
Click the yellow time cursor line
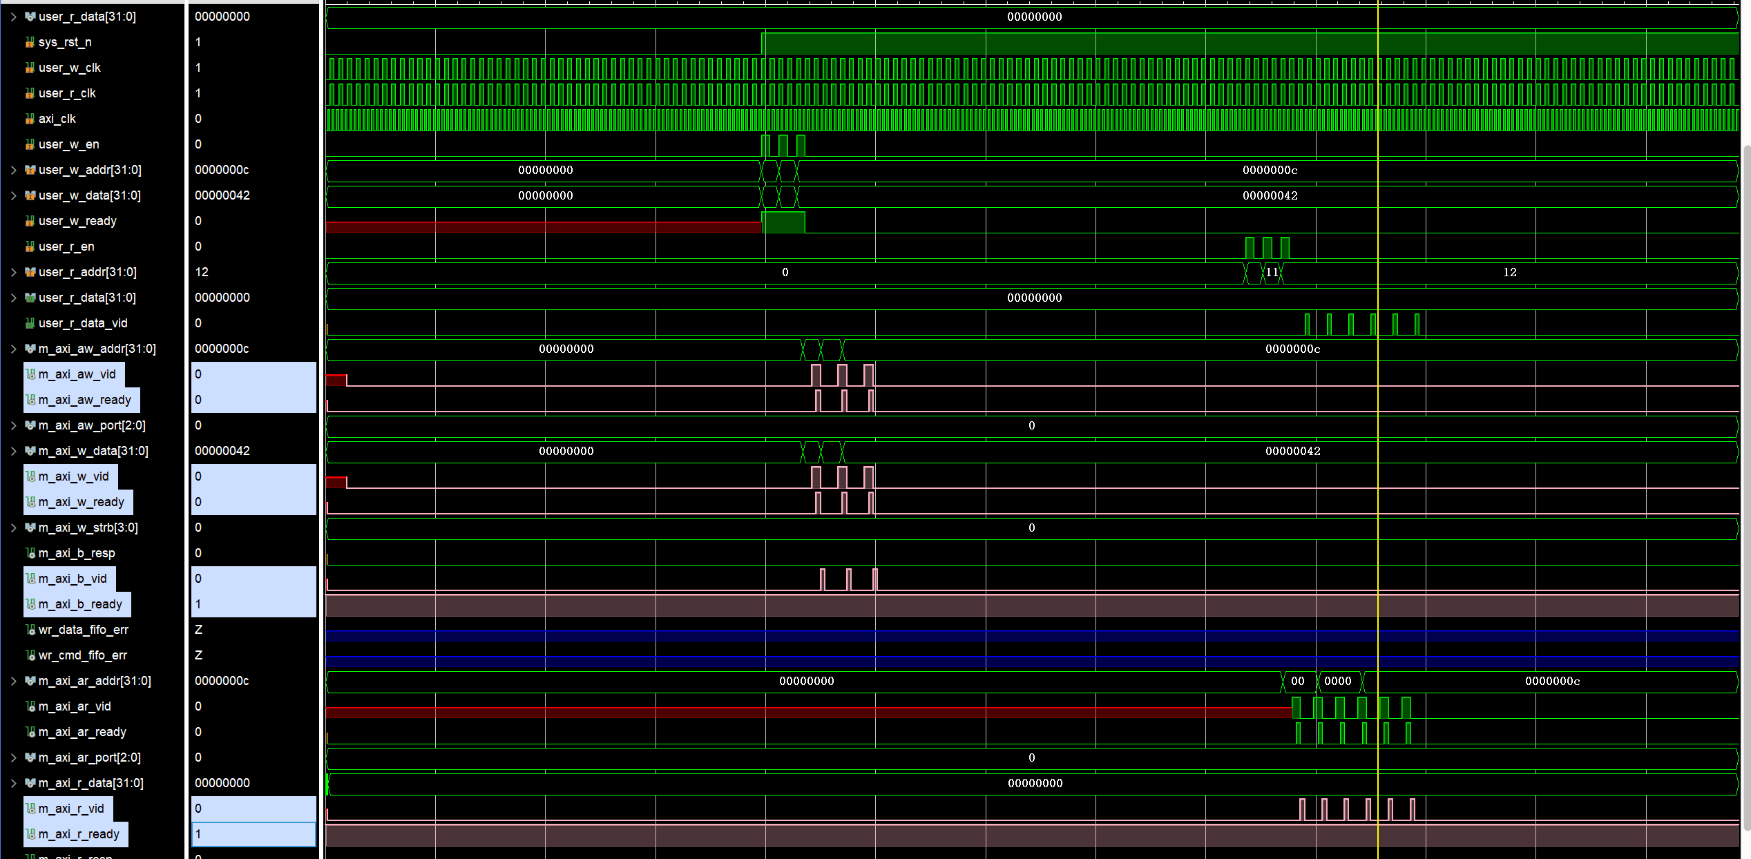tap(1377, 429)
